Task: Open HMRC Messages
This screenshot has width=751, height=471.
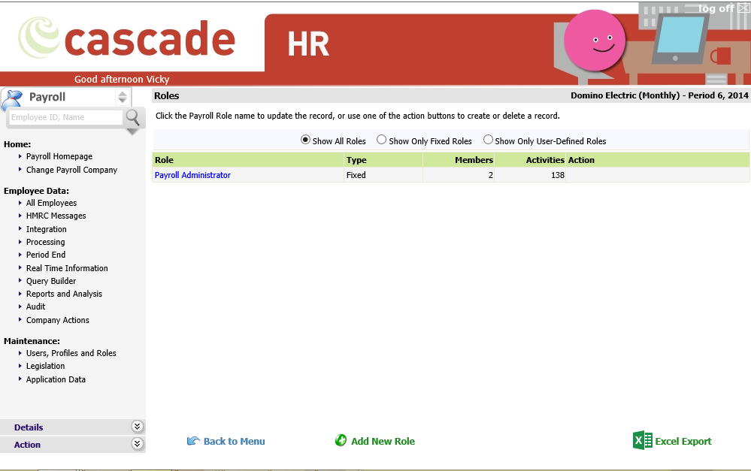Action: 56,216
